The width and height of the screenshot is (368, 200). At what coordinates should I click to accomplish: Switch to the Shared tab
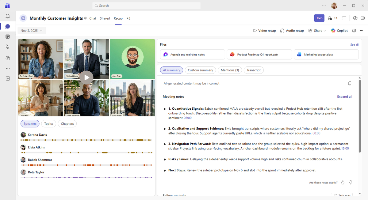(x=105, y=18)
